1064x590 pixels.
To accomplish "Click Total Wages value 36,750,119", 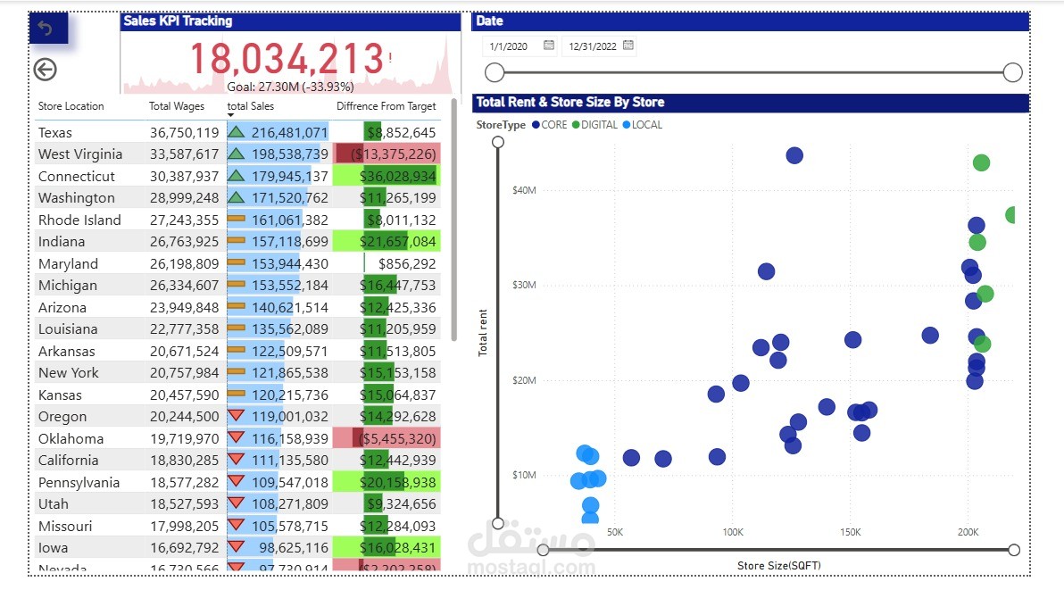I will pos(185,132).
